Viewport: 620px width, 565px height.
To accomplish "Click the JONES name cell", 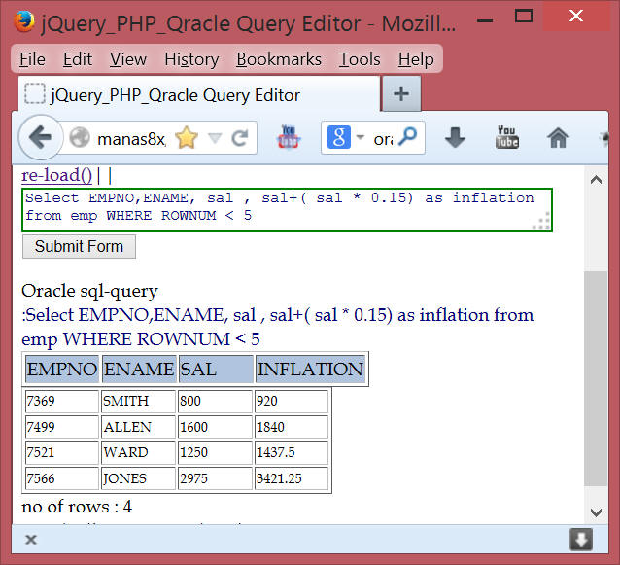I will point(138,478).
